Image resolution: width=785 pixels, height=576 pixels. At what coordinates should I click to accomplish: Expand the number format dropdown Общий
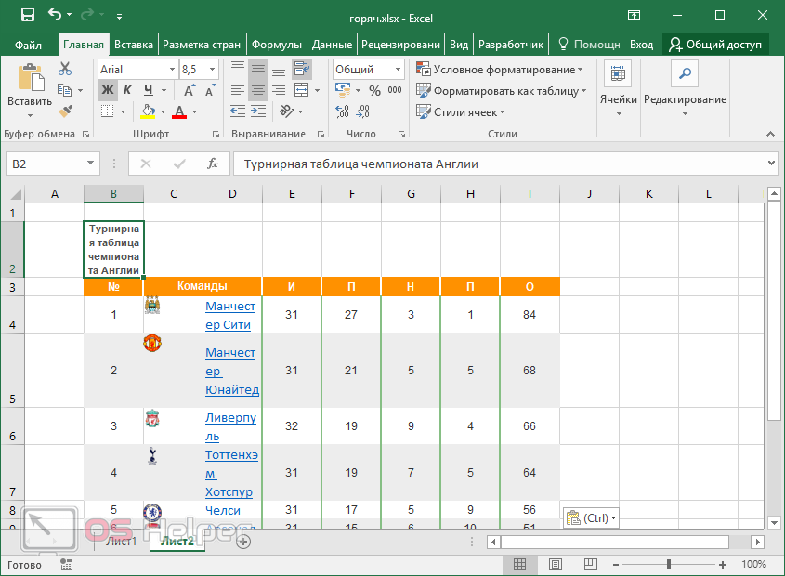(396, 70)
